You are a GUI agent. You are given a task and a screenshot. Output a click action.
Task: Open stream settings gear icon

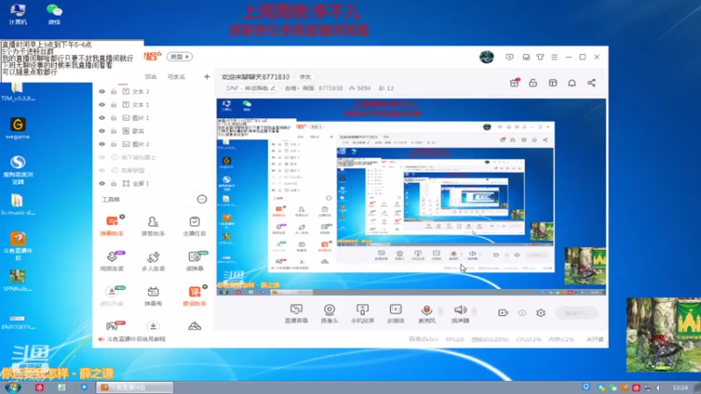(541, 313)
